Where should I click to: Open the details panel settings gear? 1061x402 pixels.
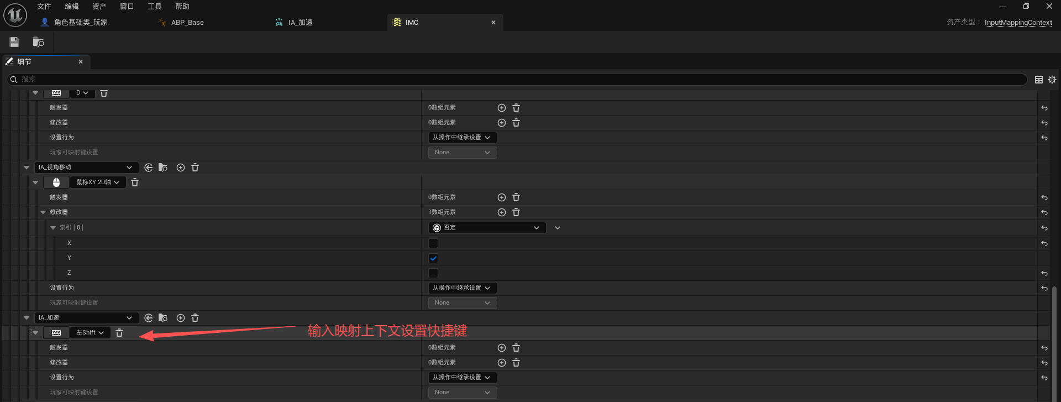pos(1052,80)
